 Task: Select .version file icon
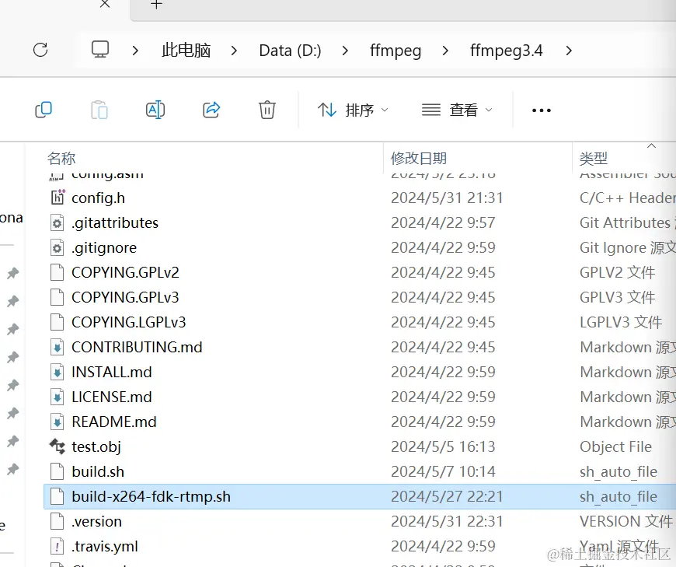pos(57,521)
